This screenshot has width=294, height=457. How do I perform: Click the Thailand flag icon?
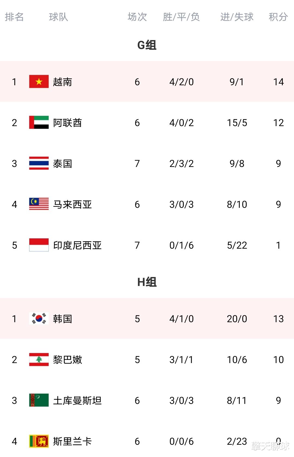39,163
